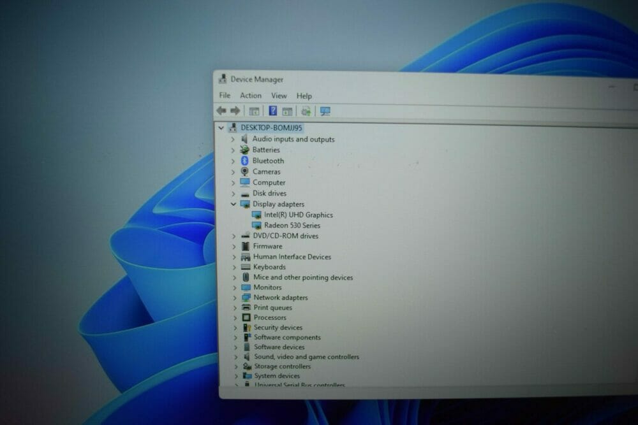Click the speaker icon for Audio inputs and outputs
This screenshot has width=638, height=425.
[244, 139]
